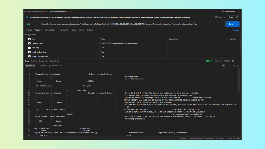The image size is (265, 149).
Task: Open Trash in the bottom status bar
Action: pos(236,138)
